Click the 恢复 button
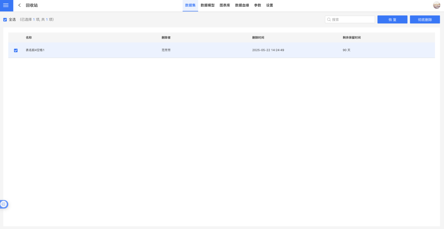 click(x=392, y=19)
